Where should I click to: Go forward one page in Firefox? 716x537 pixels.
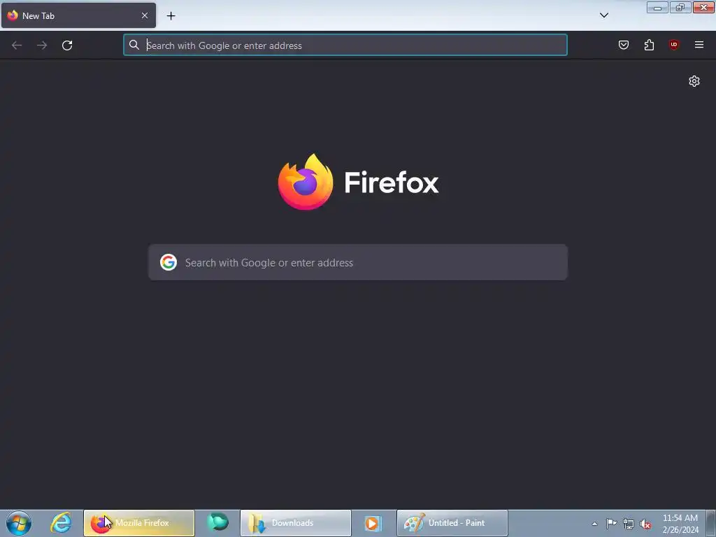tap(42, 45)
